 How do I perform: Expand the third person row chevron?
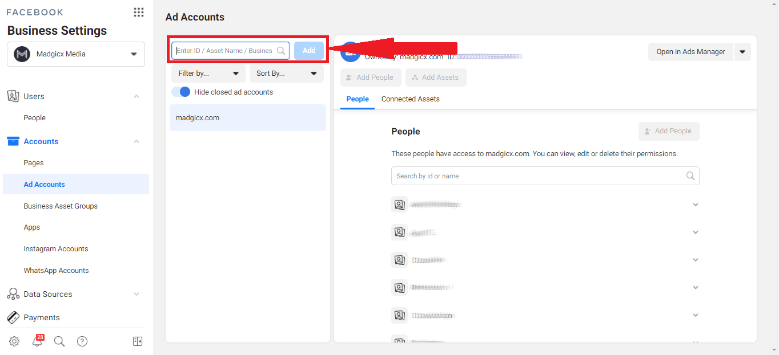click(x=696, y=260)
